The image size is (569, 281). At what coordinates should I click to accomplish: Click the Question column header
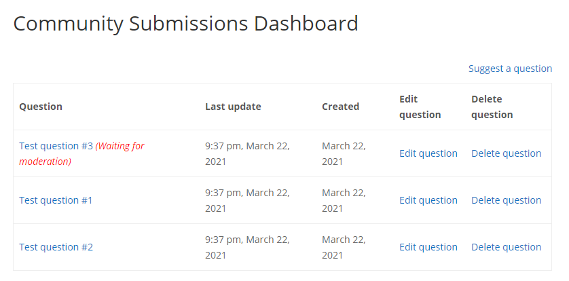tap(41, 107)
